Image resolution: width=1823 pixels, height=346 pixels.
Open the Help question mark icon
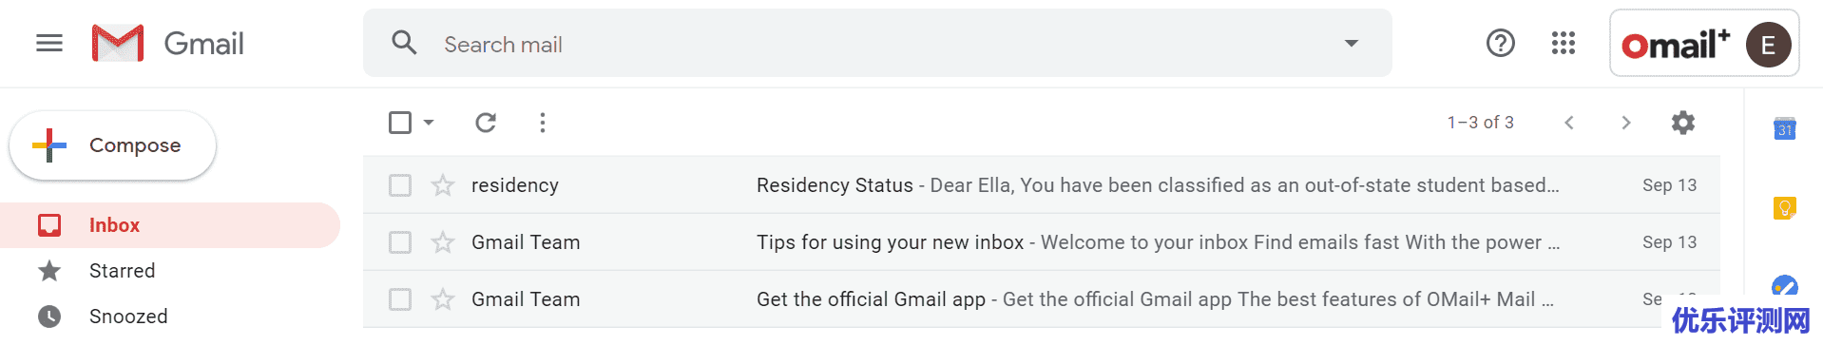click(1501, 43)
